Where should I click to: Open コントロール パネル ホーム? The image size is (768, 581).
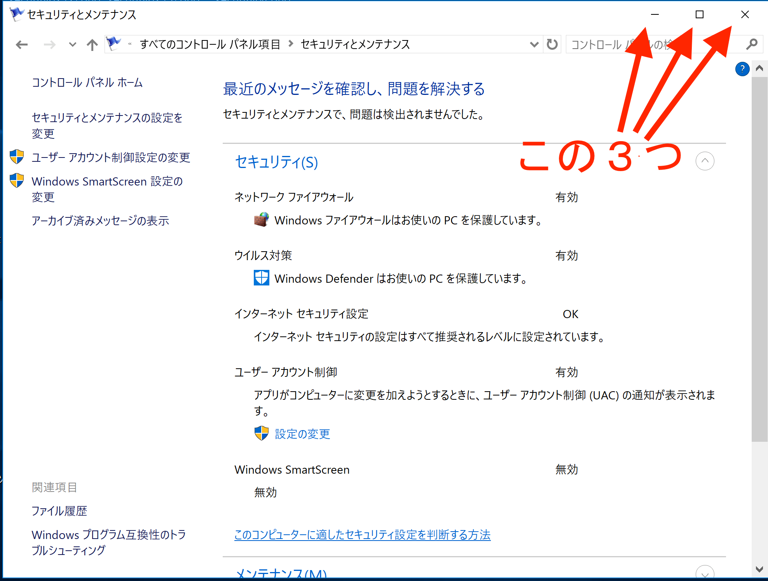coord(87,82)
